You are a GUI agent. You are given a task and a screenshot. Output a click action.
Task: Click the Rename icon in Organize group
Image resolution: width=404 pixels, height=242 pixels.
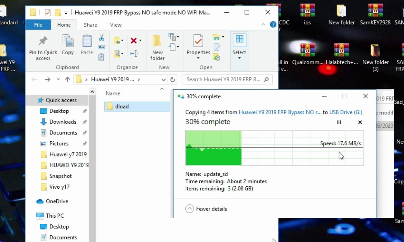pos(134,53)
